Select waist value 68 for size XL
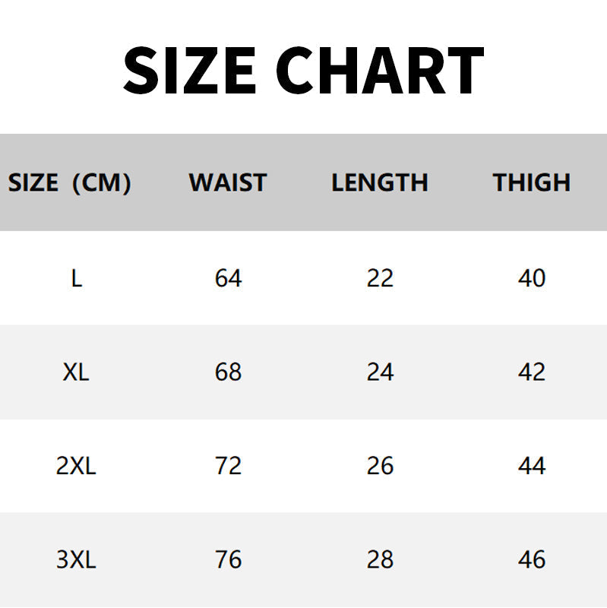This screenshot has height=608, width=607. click(x=228, y=372)
